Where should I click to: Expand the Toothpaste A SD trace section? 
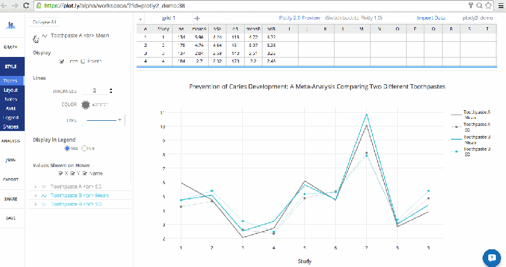tap(35, 187)
